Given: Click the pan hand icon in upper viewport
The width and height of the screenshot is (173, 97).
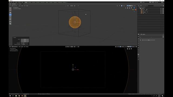Looking at the screenshot, I should click(129, 8).
